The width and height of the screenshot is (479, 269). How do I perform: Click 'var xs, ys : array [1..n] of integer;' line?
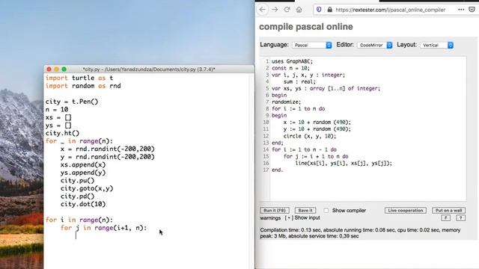tap(326, 88)
